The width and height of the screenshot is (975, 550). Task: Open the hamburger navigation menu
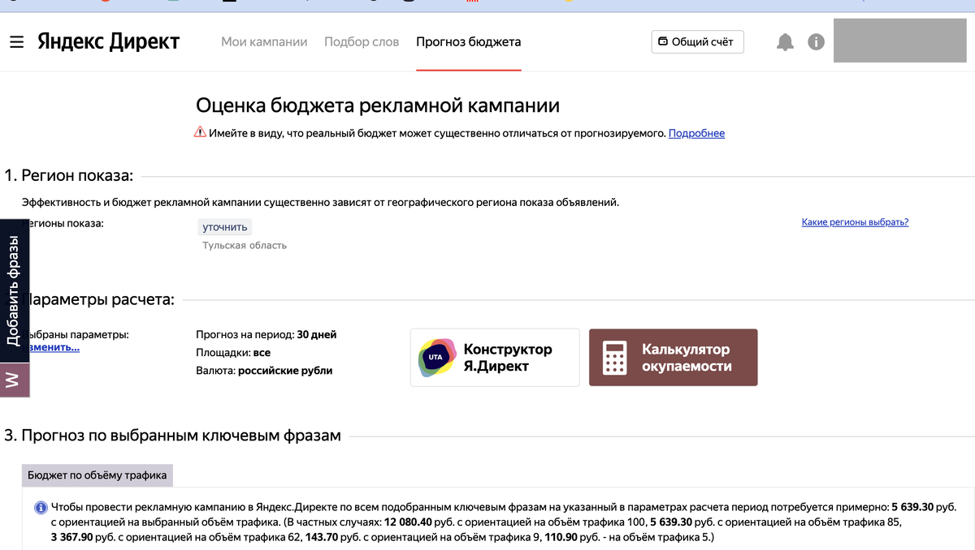tap(16, 41)
